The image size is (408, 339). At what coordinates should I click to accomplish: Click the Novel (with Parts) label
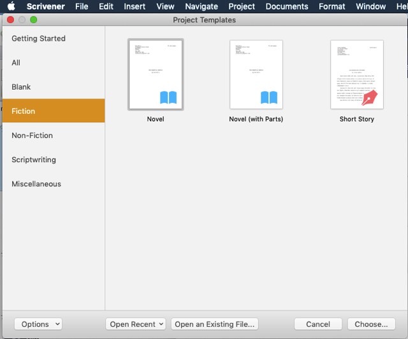tap(256, 119)
